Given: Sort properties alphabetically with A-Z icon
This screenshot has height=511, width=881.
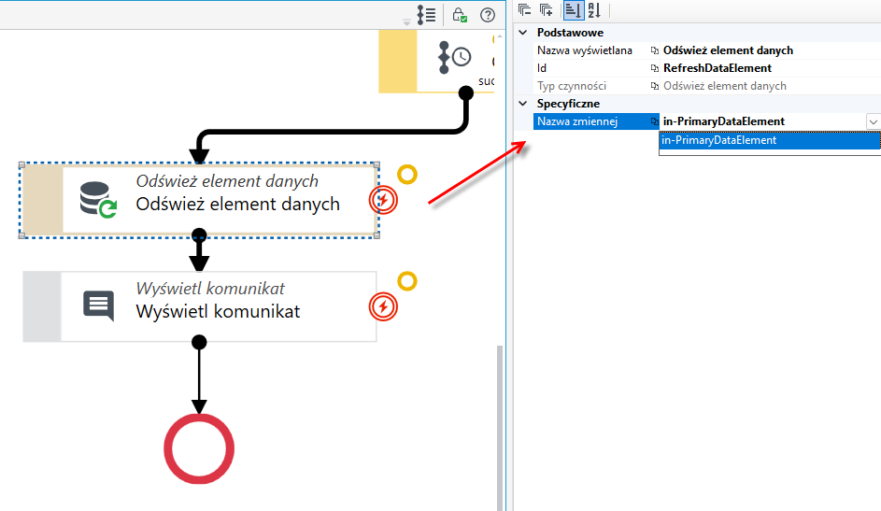Looking at the screenshot, I should (594, 10).
